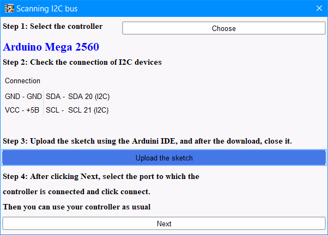
Task: Select the SCL 21 (I2C) connection entry
Action: 88,110
